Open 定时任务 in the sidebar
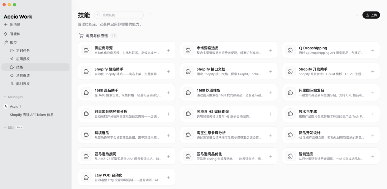 coord(23,51)
